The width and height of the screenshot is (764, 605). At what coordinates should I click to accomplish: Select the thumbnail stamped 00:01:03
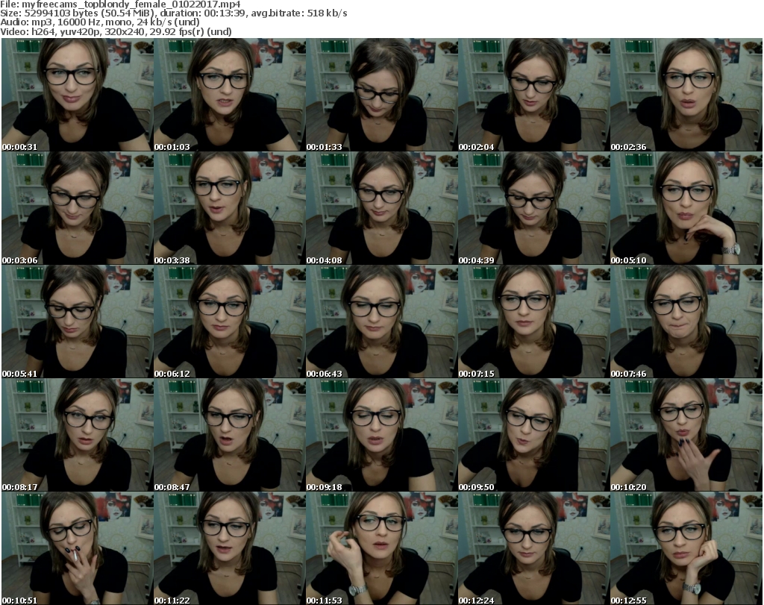click(x=230, y=95)
